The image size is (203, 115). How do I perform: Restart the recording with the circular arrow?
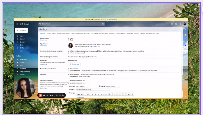(60, 95)
